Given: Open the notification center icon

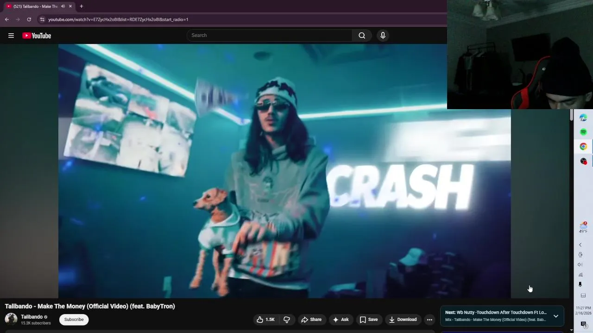Looking at the screenshot, I should (x=583, y=324).
